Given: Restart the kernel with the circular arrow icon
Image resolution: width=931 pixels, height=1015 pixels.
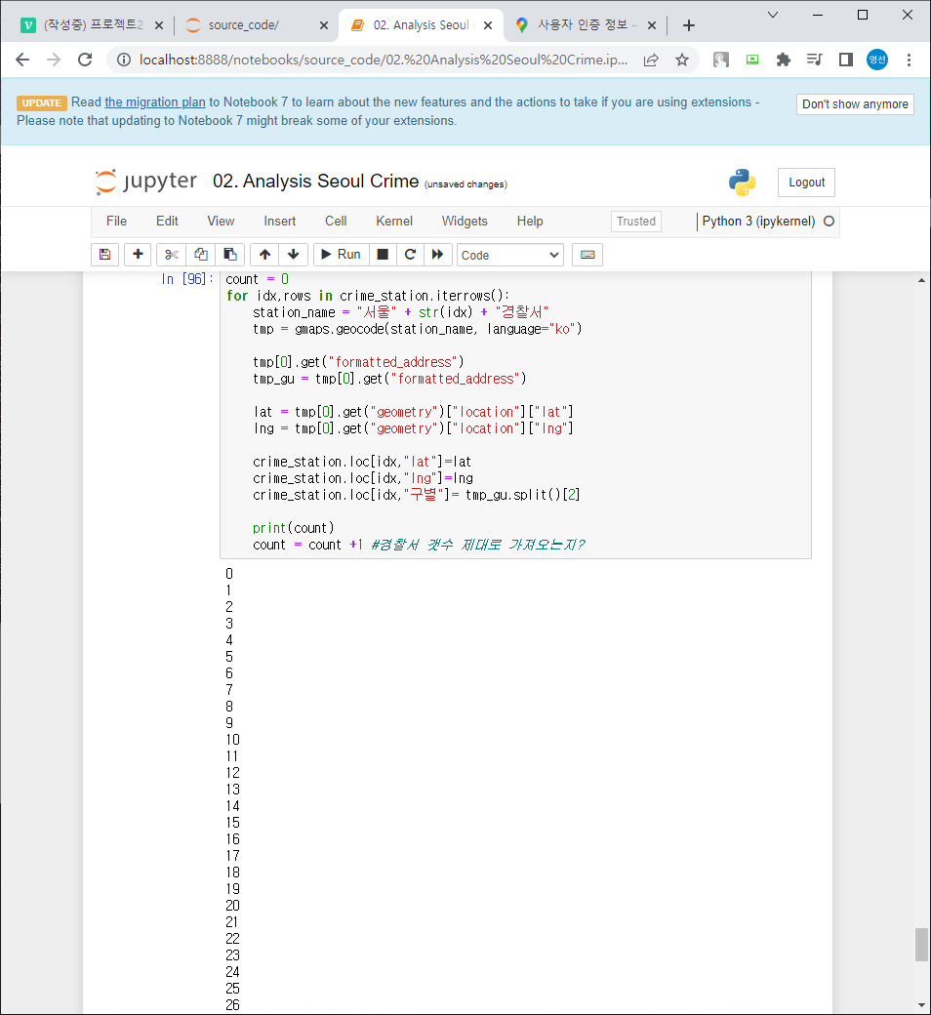Looking at the screenshot, I should (410, 255).
